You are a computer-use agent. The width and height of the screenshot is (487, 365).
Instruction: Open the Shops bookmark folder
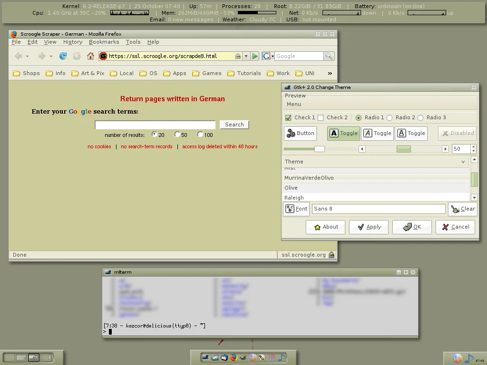point(27,73)
